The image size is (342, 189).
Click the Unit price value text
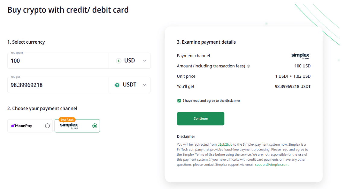[293, 76]
